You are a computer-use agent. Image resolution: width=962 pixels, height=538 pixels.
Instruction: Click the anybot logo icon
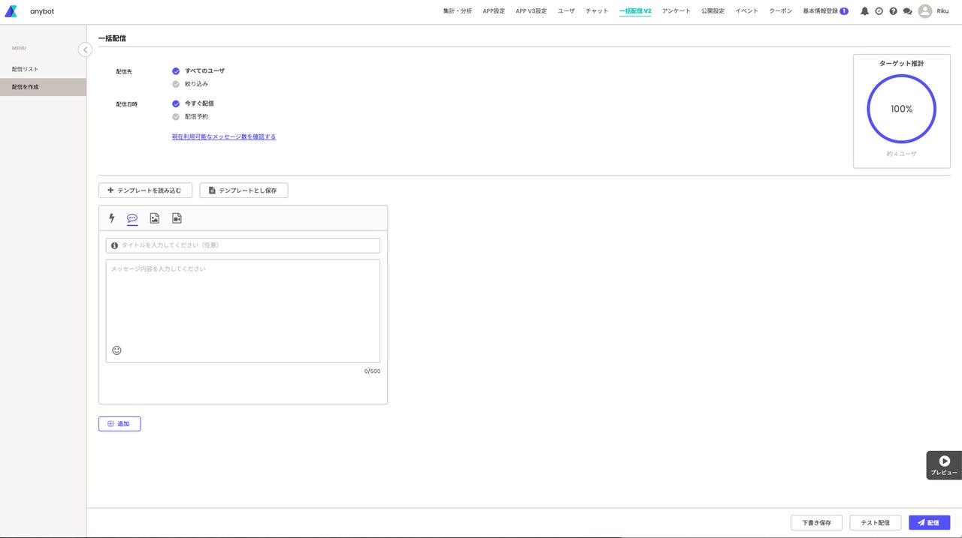coord(11,11)
